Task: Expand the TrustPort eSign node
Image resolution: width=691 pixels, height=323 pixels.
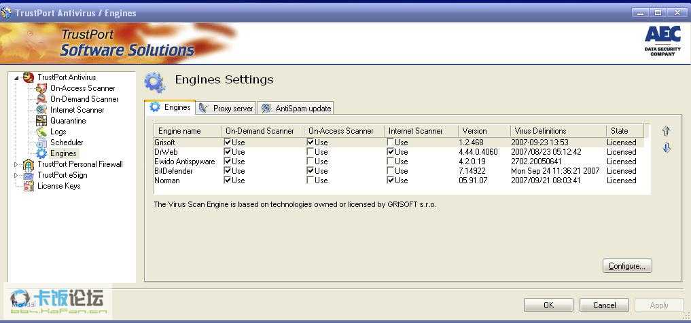Action: [x=17, y=175]
